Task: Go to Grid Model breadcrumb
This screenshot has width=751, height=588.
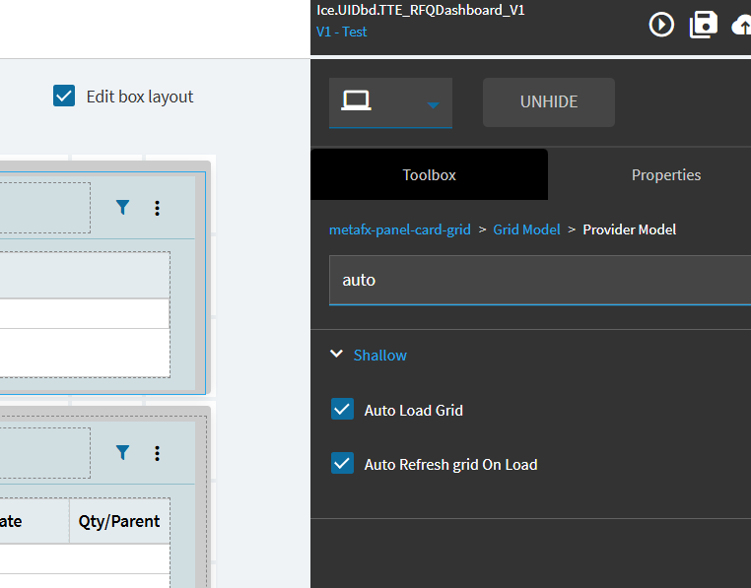Action: 526,229
